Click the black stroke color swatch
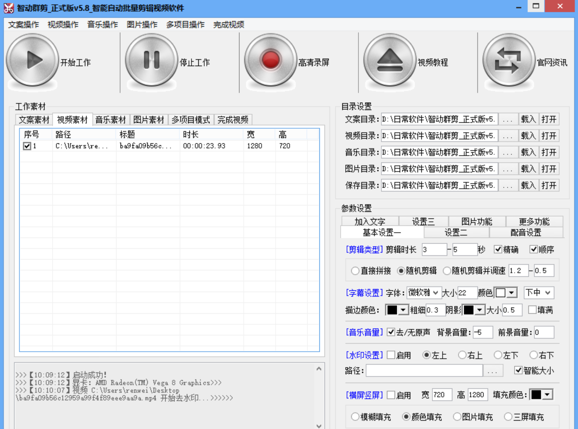The height and width of the screenshot is (429, 578). (392, 310)
